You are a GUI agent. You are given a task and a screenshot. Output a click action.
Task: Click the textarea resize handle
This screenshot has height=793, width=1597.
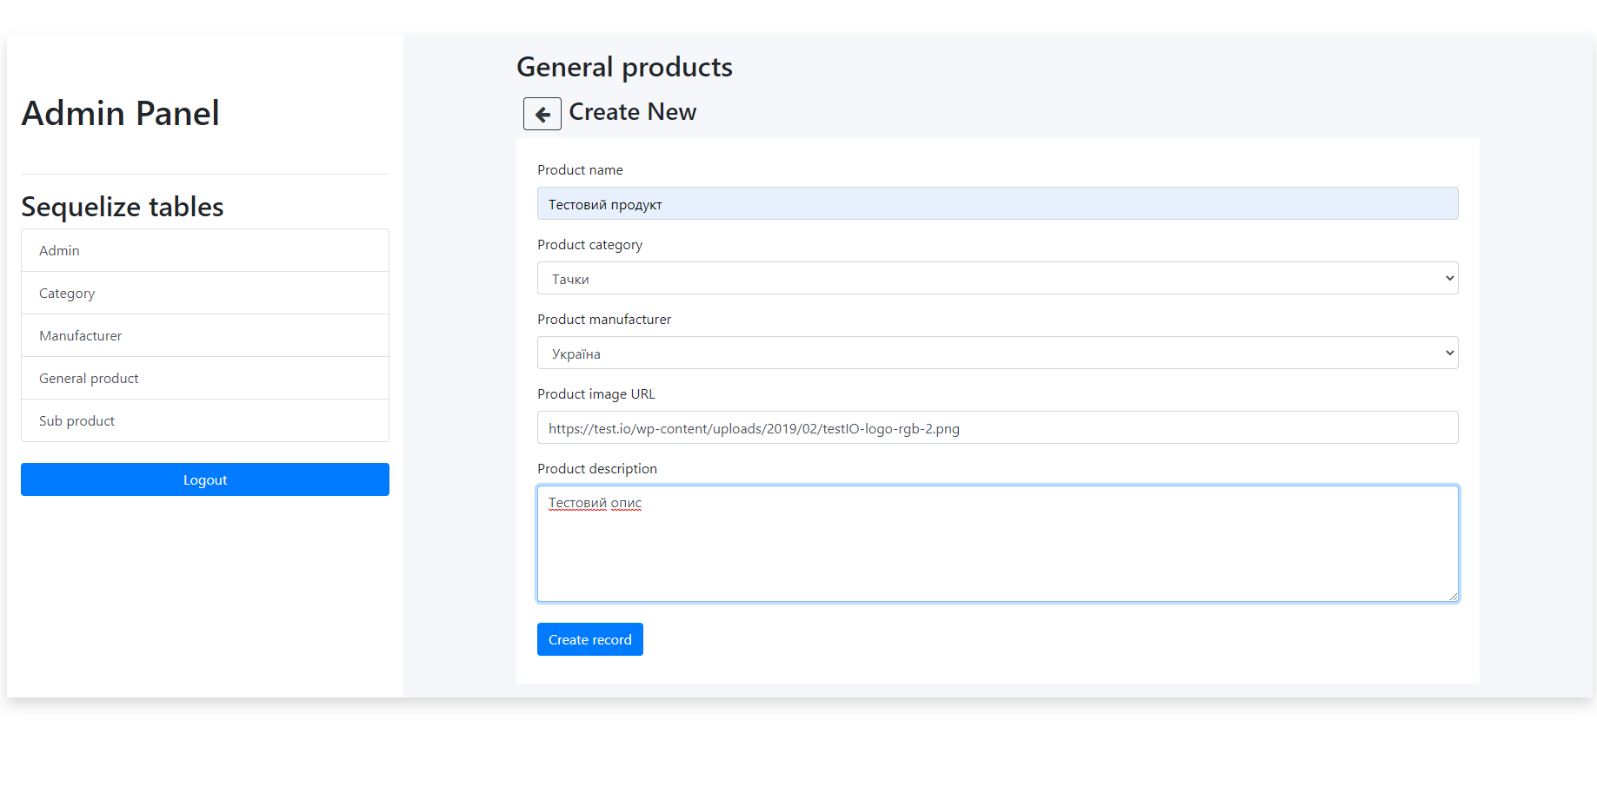[1454, 595]
